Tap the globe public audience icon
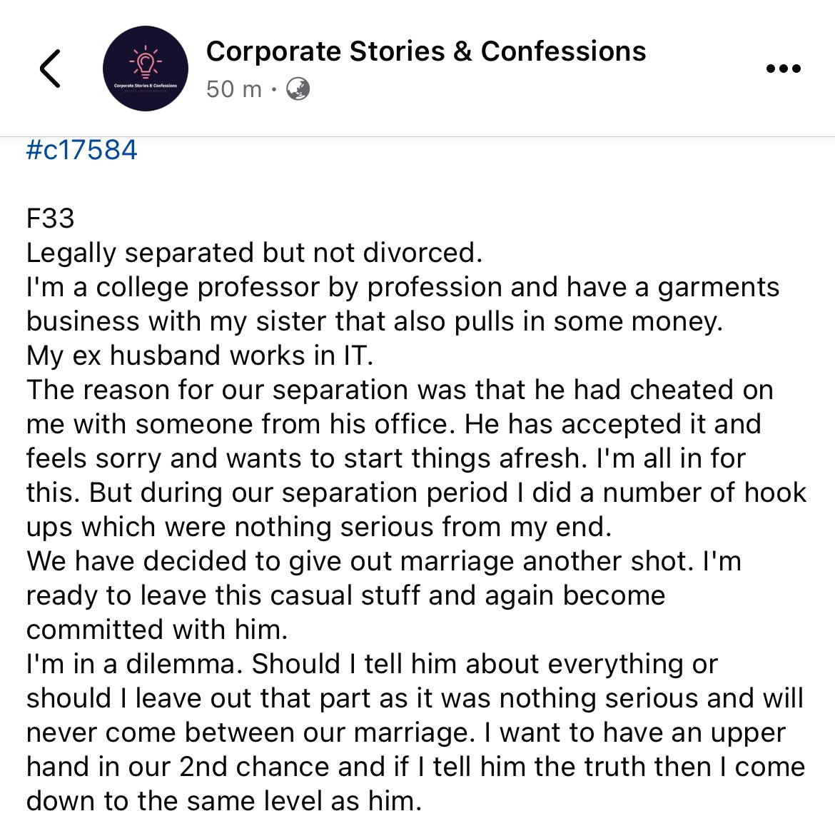This screenshot has width=835, height=826. click(x=298, y=89)
